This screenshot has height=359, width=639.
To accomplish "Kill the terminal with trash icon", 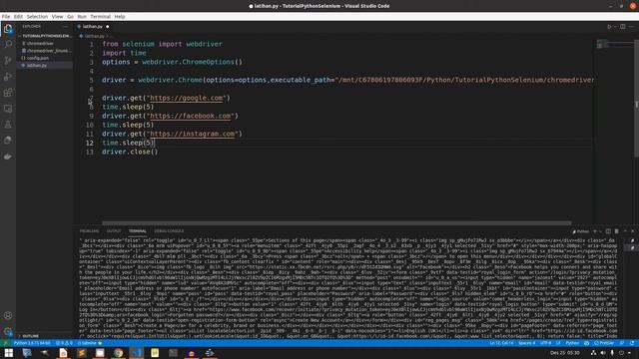I will click(x=617, y=231).
